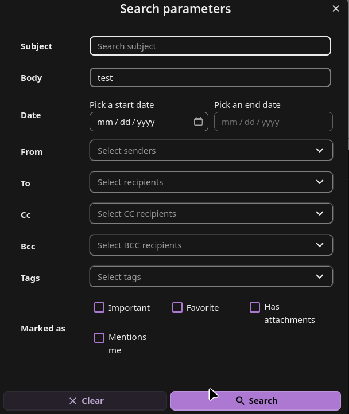Click the end date field

coord(273,122)
